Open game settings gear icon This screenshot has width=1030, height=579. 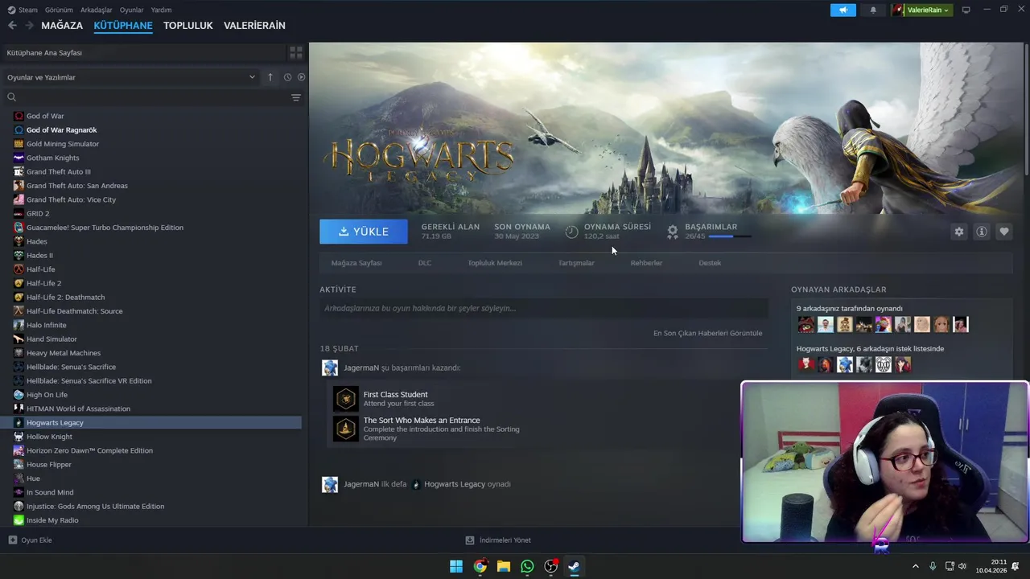959,232
